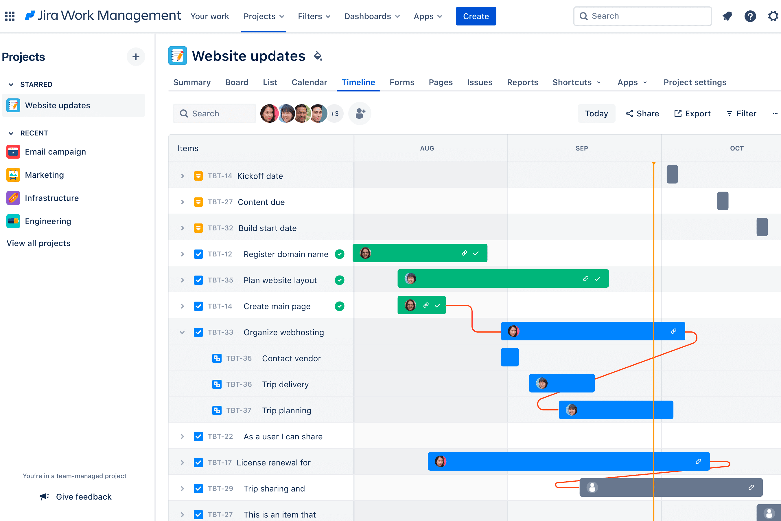This screenshot has width=781, height=521.
Task: Click the TBT-12 Register domain name checkbox
Action: pos(198,254)
